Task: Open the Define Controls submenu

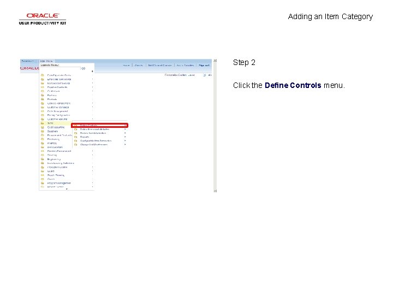Action: pos(100,125)
